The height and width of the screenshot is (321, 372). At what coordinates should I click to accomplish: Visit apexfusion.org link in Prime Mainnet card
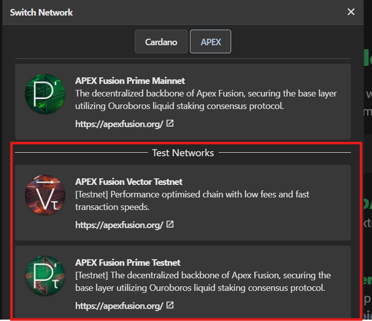(x=119, y=124)
